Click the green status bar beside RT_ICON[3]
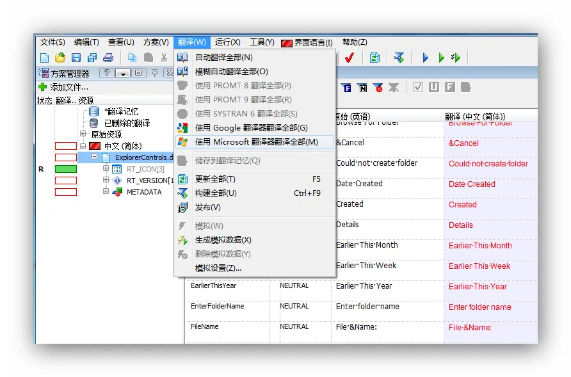Viewport: 571px width, 377px height. point(66,169)
